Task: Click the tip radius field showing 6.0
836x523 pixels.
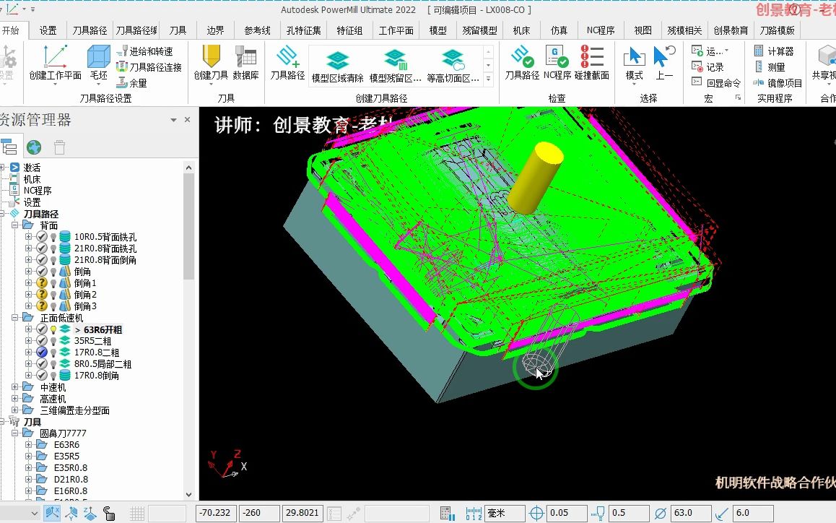Action: pos(753,513)
